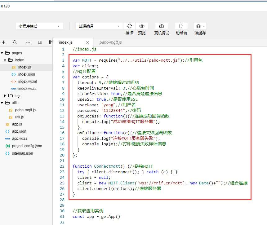Open file search magnifier icon
The height and width of the screenshot is (225, 267).
15,42
